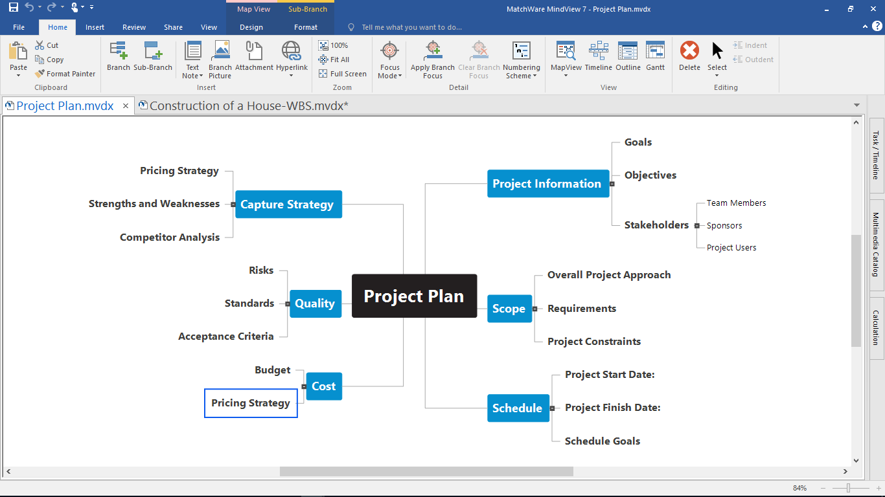Apply Branch Focus from the Detail group
885x497 pixels.
433,60
